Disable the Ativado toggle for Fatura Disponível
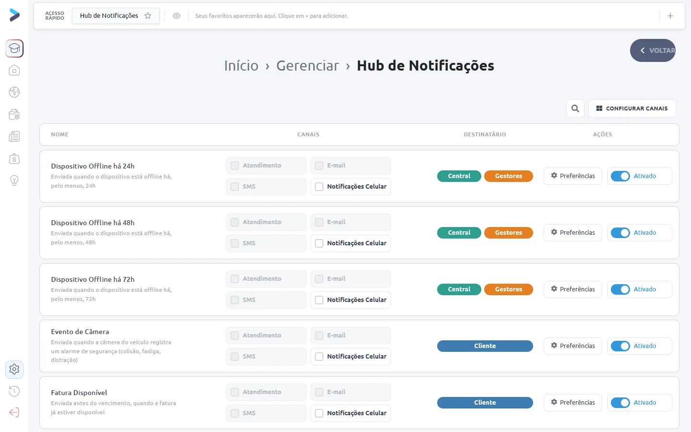Viewport: 691px width, 432px height. (620, 403)
